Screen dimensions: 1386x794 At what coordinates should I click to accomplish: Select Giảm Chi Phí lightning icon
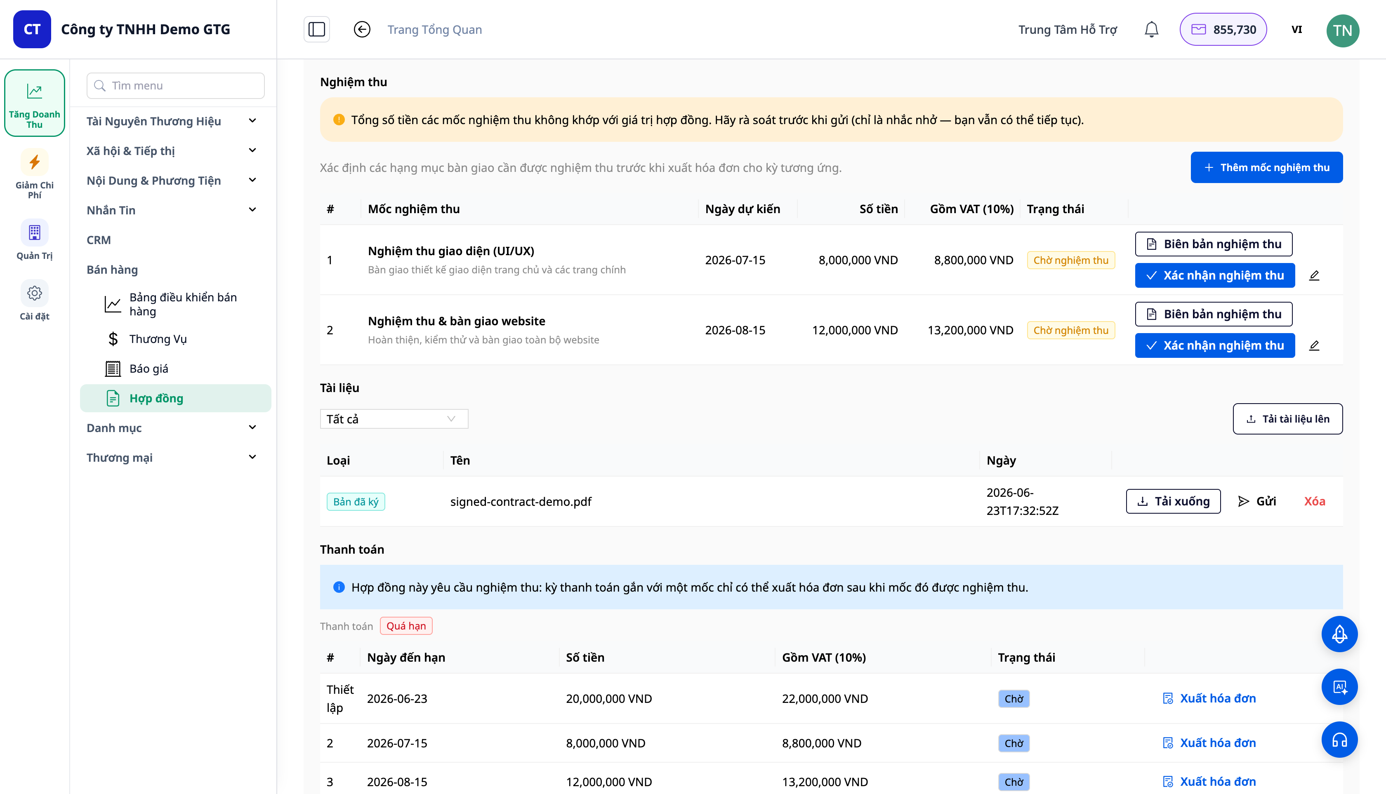[x=34, y=162]
